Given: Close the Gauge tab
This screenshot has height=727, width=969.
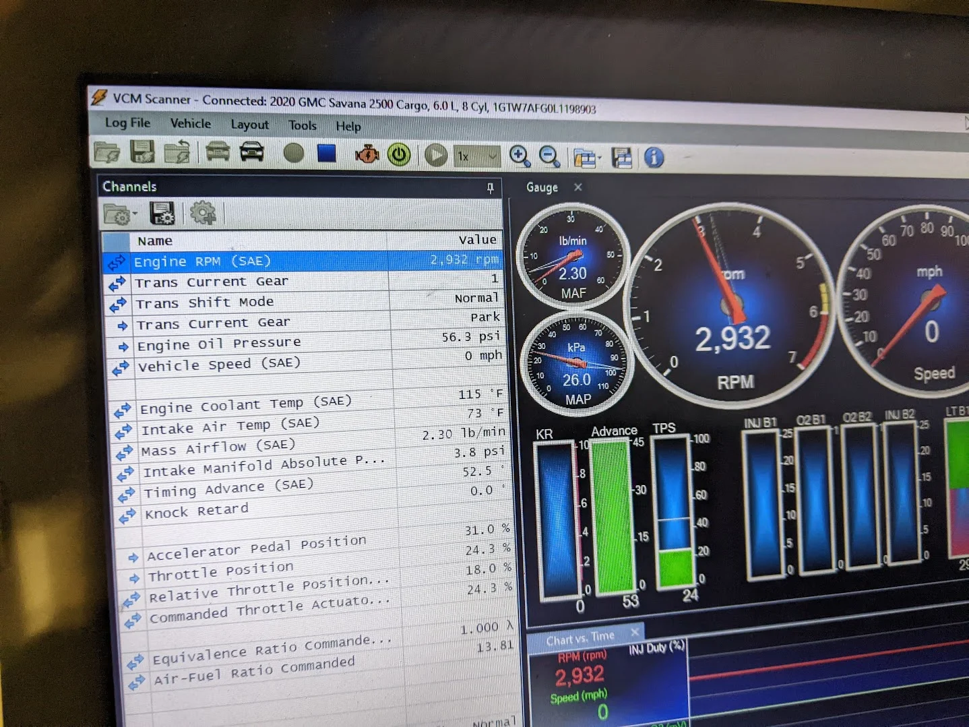Looking at the screenshot, I should pos(577,187).
